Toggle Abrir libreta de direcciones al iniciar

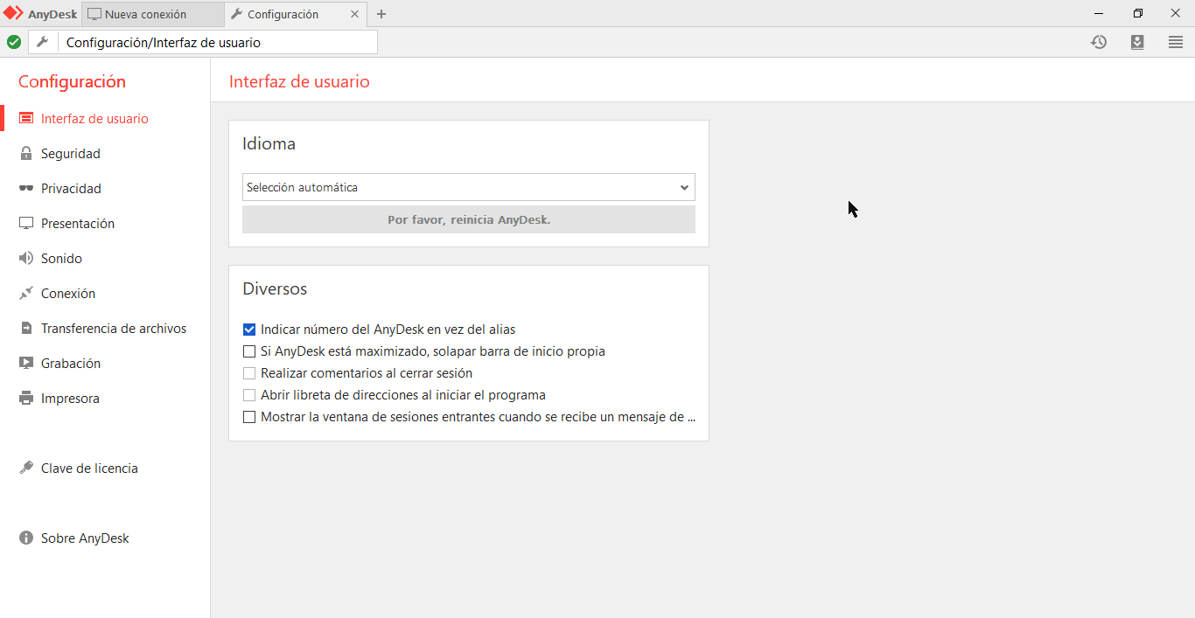(x=249, y=395)
